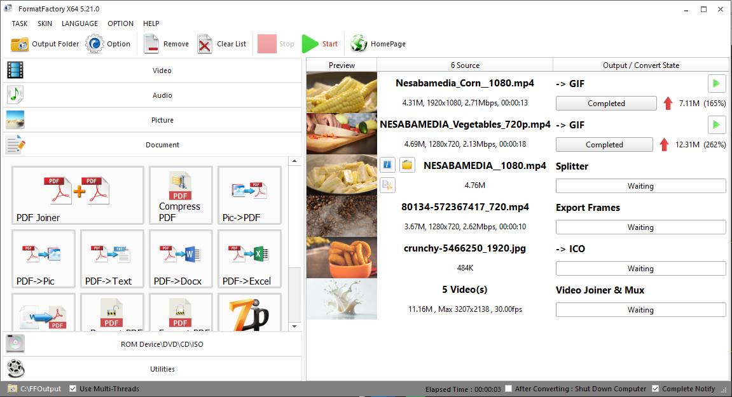
Task: Choose the Pic->PDF converter
Action: click(249, 195)
